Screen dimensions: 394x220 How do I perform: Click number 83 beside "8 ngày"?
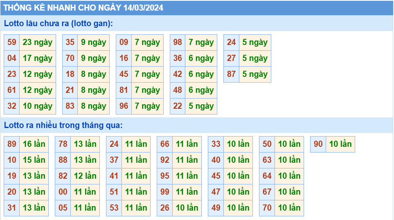(x=70, y=106)
